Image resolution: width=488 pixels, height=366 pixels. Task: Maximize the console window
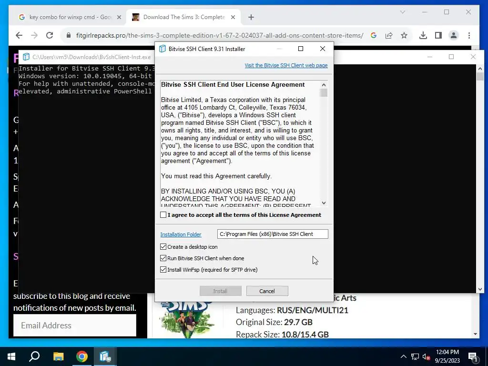451,57
